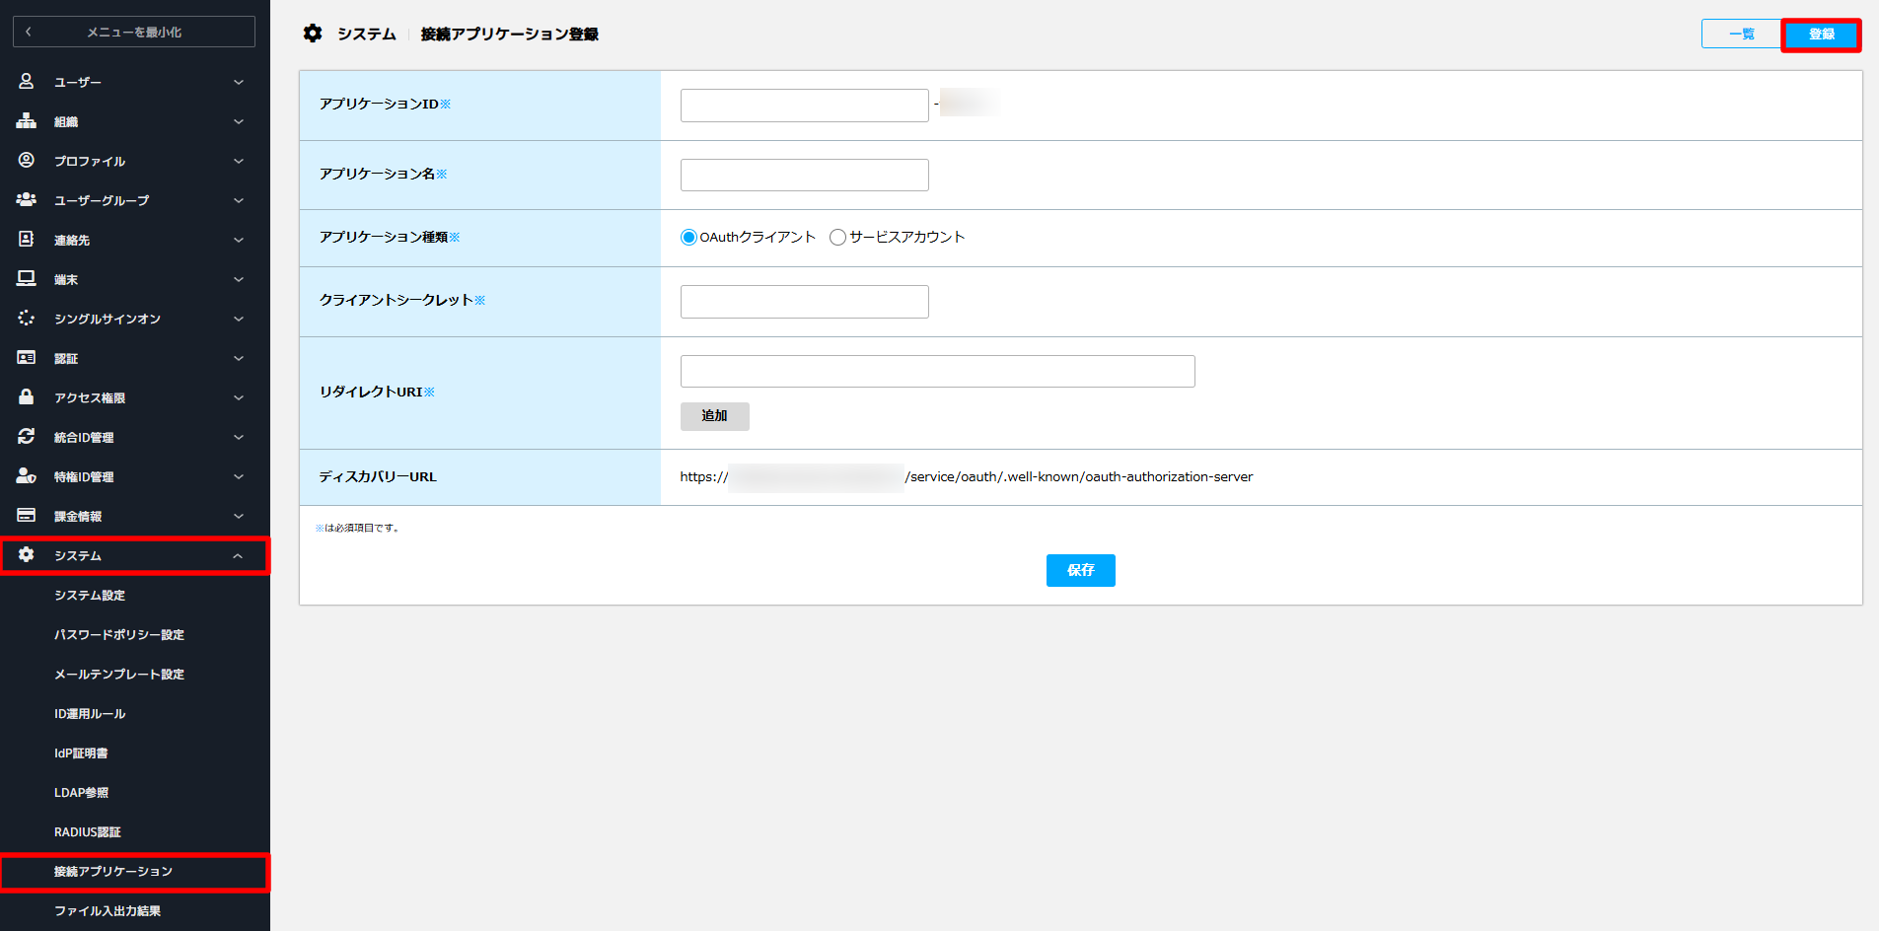The height and width of the screenshot is (931, 1879).
Task: Expand the 認証 menu chevron
Action: coord(239,358)
